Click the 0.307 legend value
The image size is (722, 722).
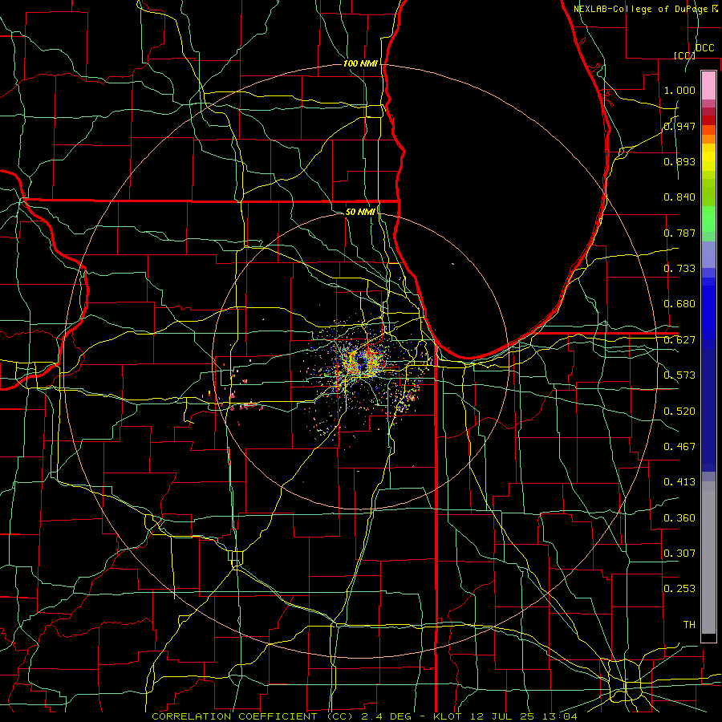point(679,554)
